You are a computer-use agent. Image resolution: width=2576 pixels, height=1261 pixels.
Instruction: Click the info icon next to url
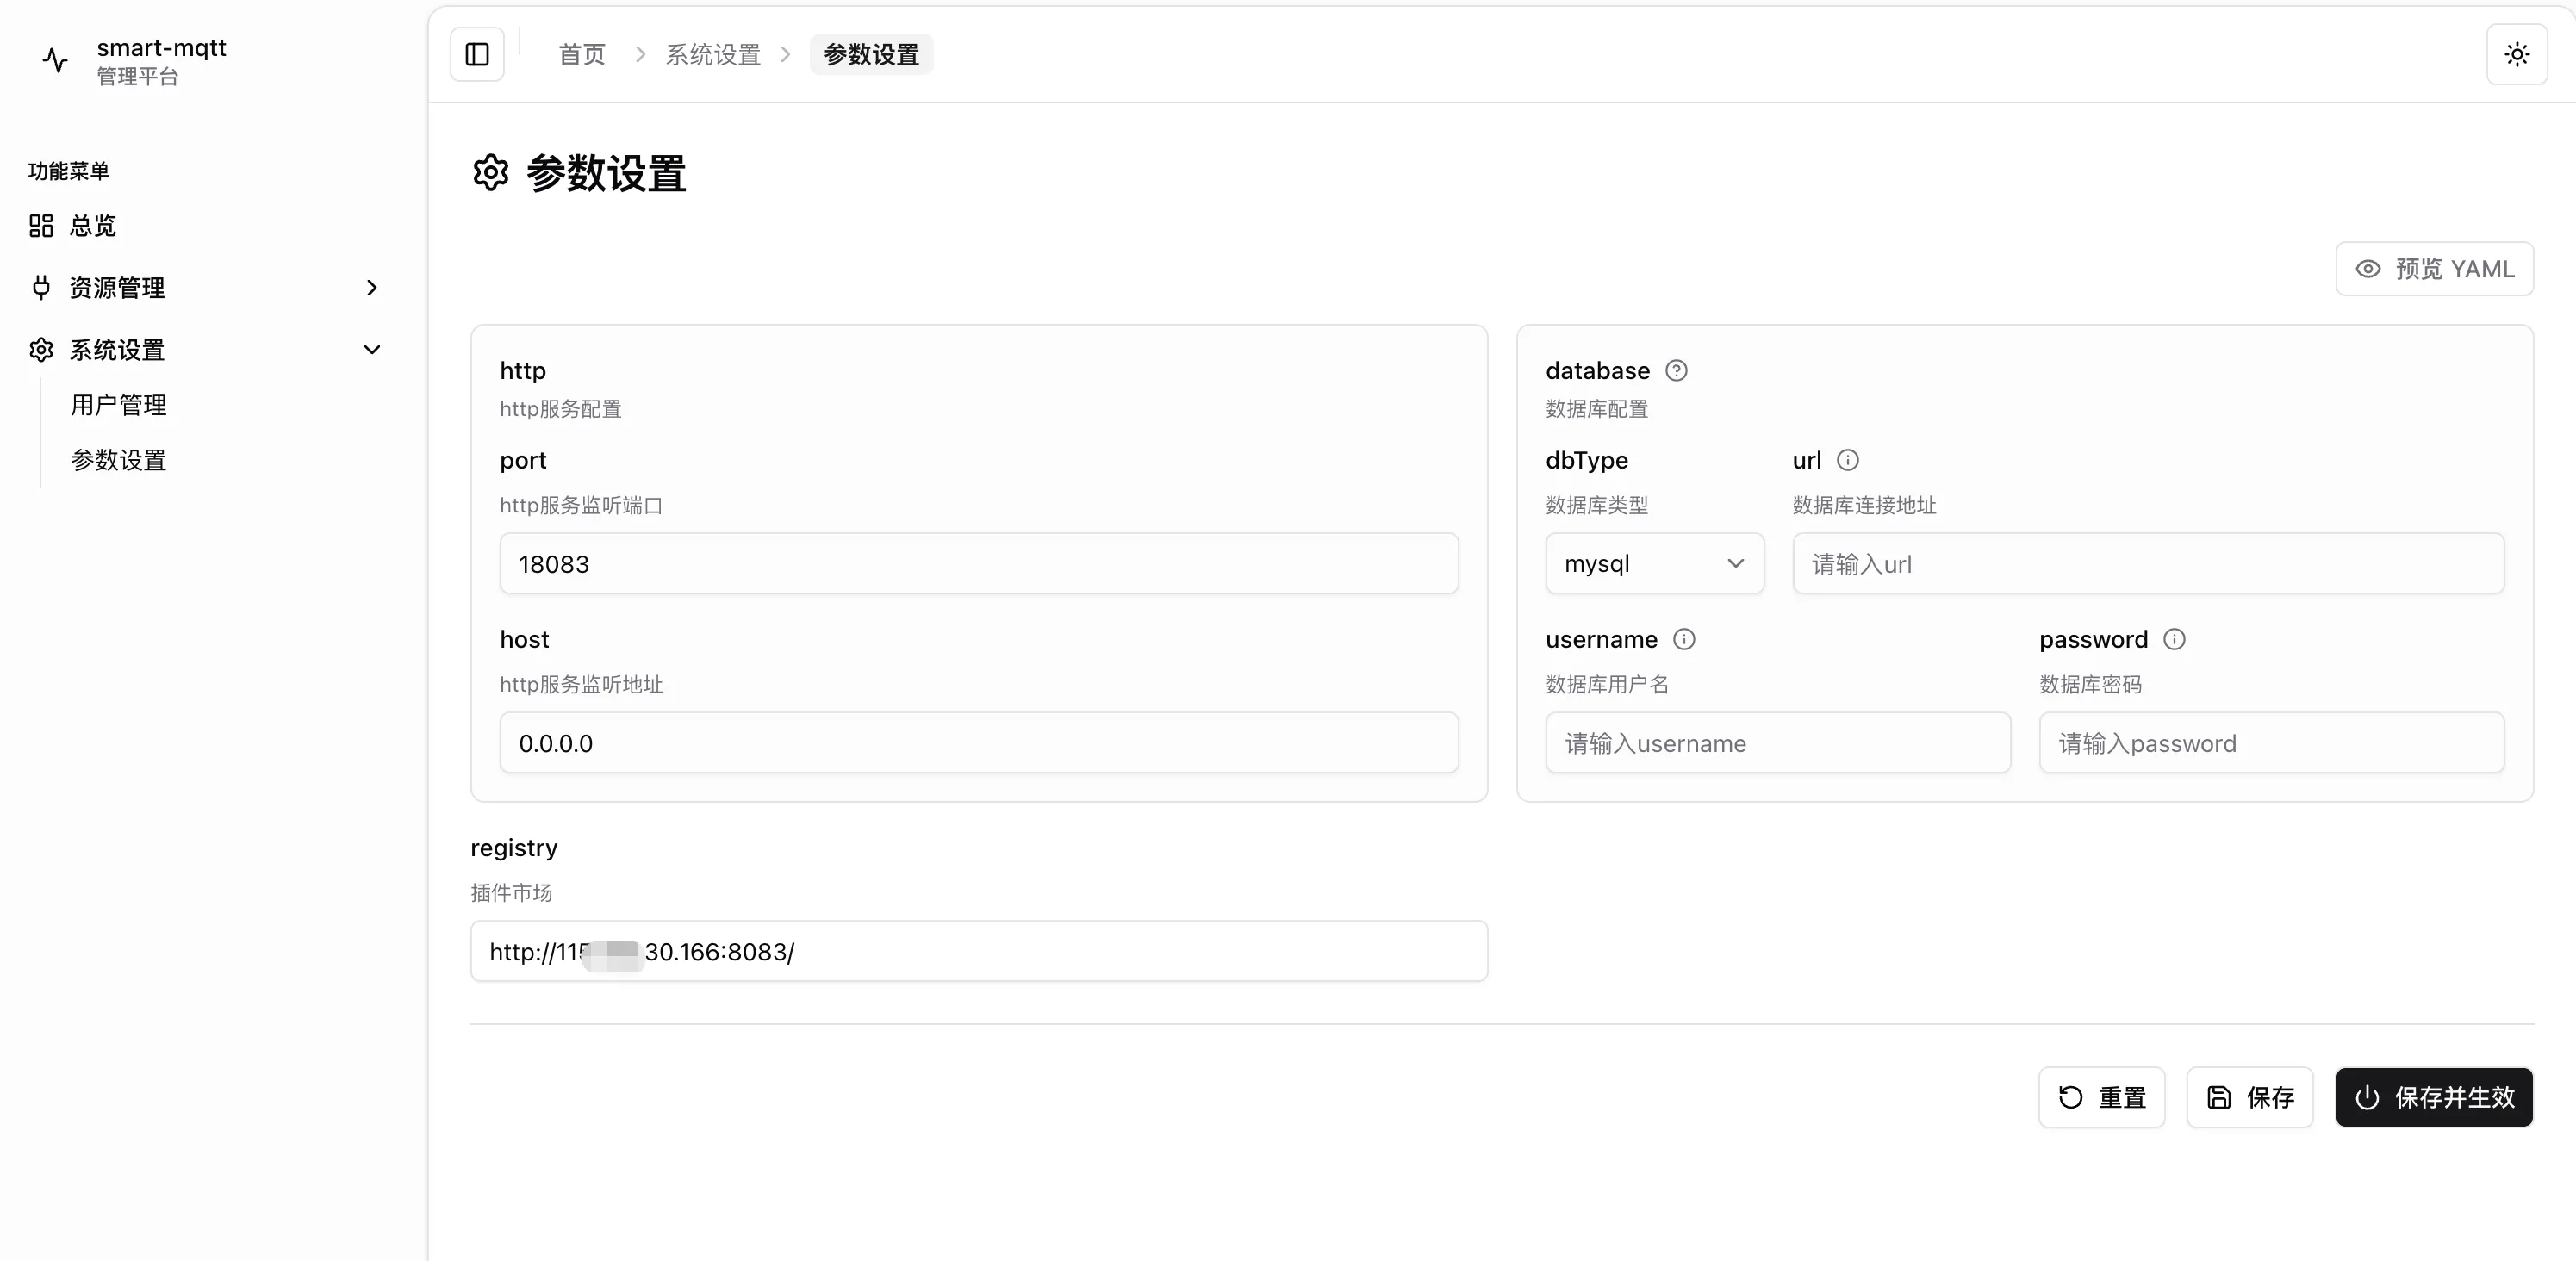1847,460
